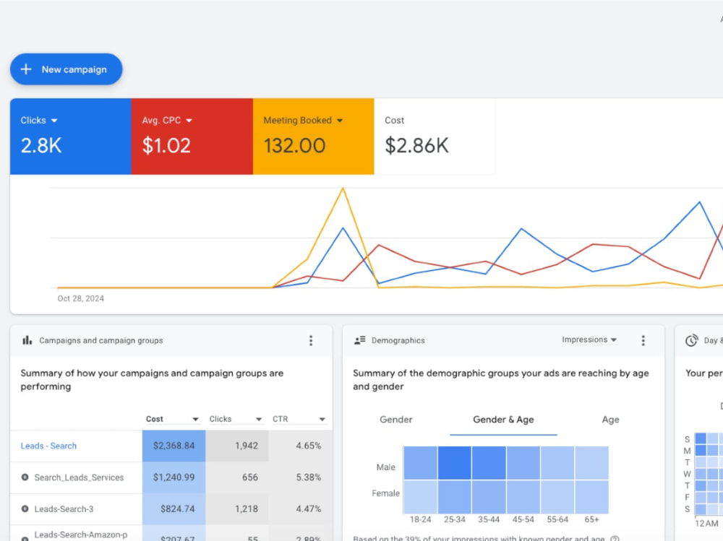The width and height of the screenshot is (723, 541).
Task: Click the 4.47% CTR cell
Action: coord(300,508)
